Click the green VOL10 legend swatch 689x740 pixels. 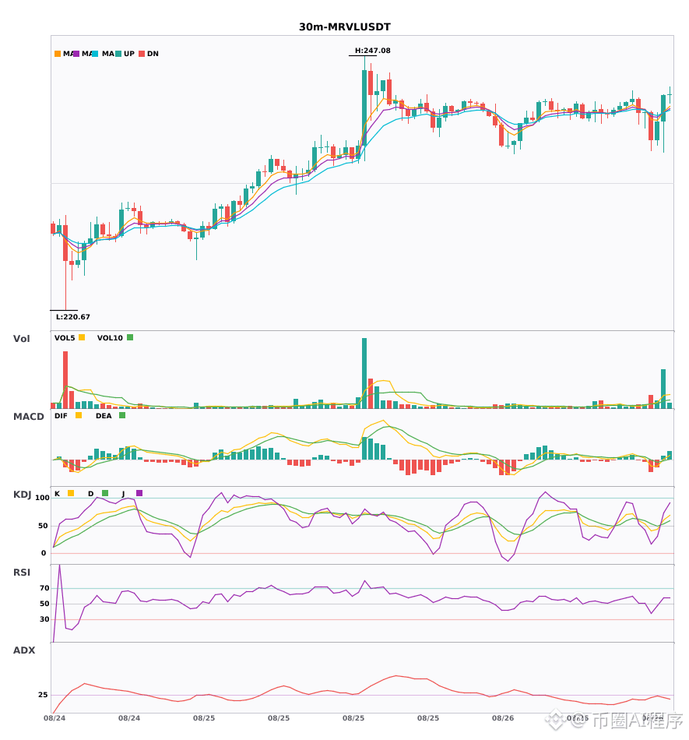coord(130,337)
